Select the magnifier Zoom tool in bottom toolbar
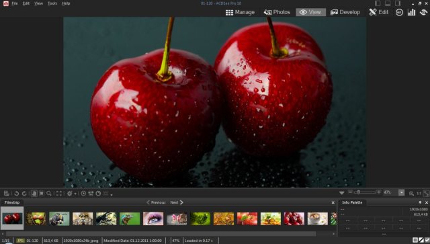Viewport: 430px width, 244px height. coord(49,194)
